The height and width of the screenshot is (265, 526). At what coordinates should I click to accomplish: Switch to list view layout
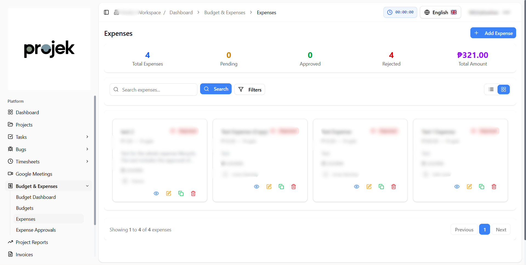491,89
